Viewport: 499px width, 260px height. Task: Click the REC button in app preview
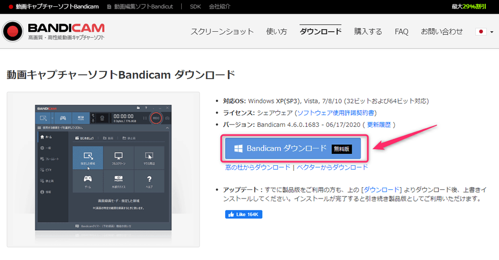156,118
